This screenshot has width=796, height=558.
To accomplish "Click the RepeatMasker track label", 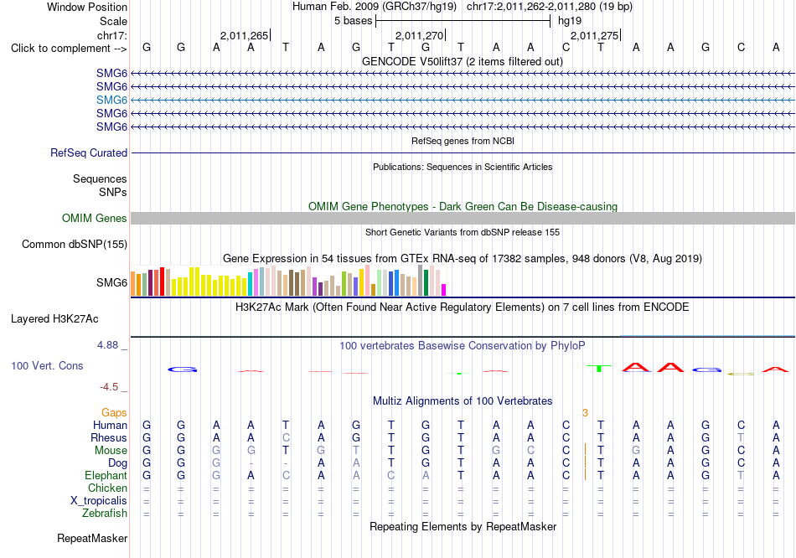I will pyautogui.click(x=92, y=538).
